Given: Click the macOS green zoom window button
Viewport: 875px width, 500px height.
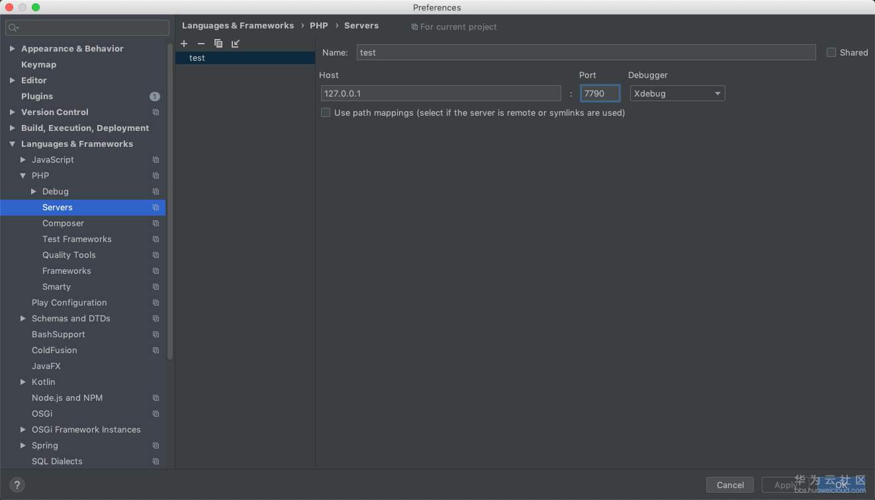Looking at the screenshot, I should [x=36, y=7].
